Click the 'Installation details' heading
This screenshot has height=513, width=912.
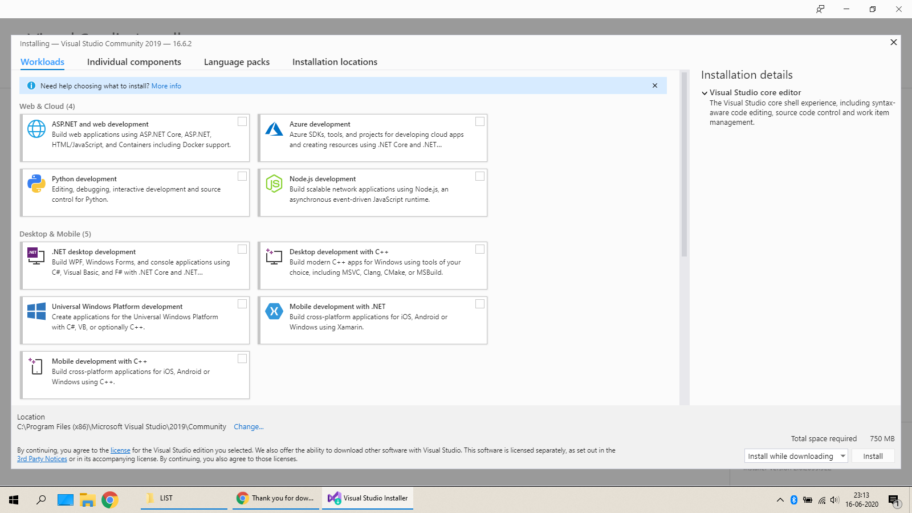coord(747,75)
